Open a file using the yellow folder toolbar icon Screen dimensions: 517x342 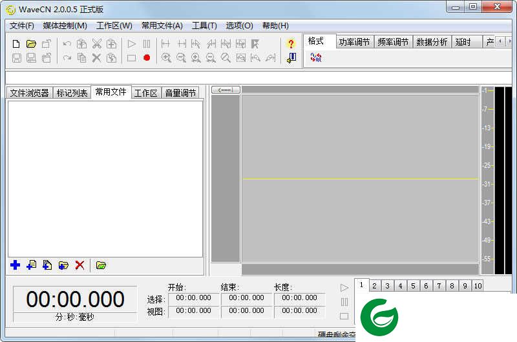pos(31,44)
